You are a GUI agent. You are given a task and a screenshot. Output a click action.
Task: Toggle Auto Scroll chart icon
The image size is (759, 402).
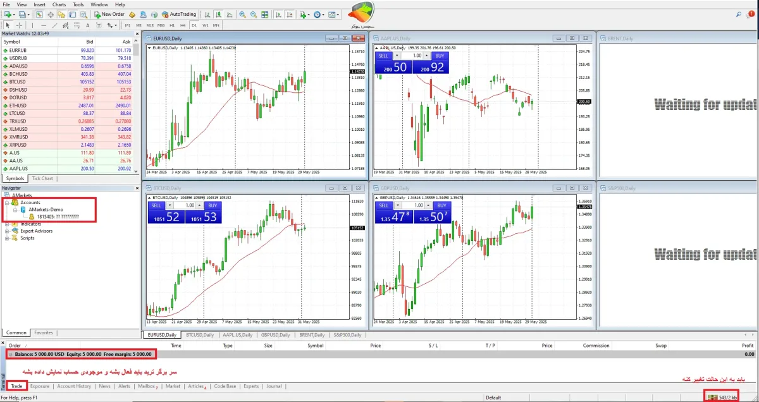tap(278, 14)
